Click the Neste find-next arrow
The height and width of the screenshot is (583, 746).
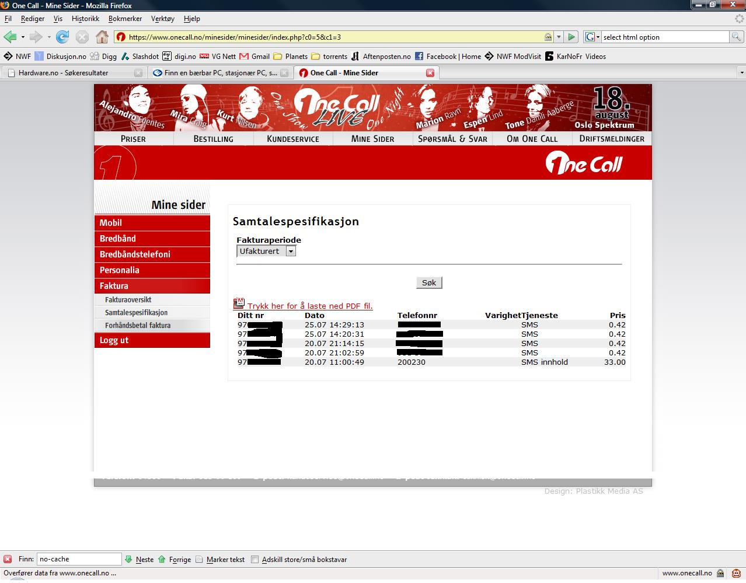(x=129, y=559)
